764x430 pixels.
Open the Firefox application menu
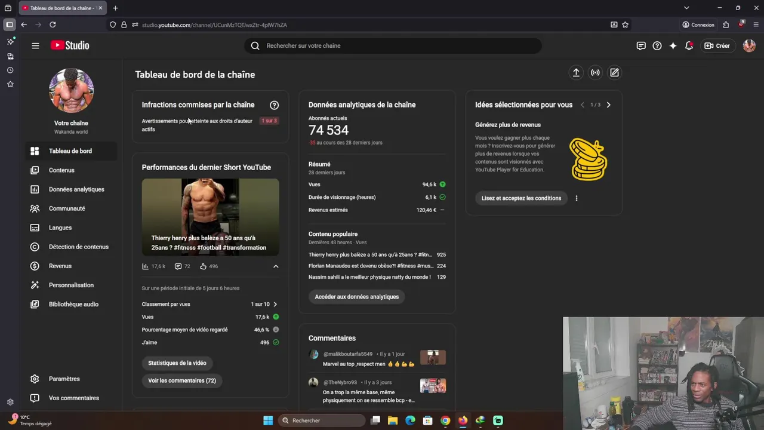754,24
